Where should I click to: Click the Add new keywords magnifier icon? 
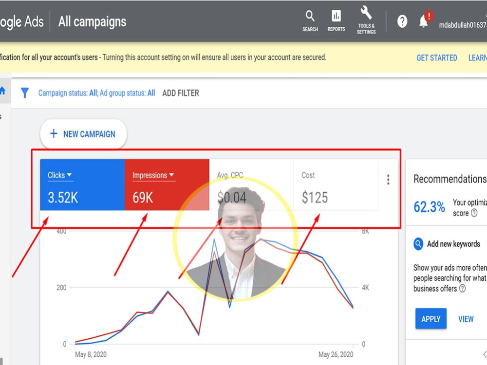(418, 244)
